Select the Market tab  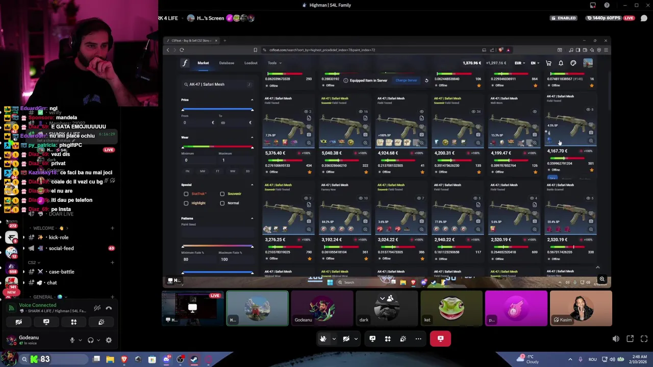point(203,63)
